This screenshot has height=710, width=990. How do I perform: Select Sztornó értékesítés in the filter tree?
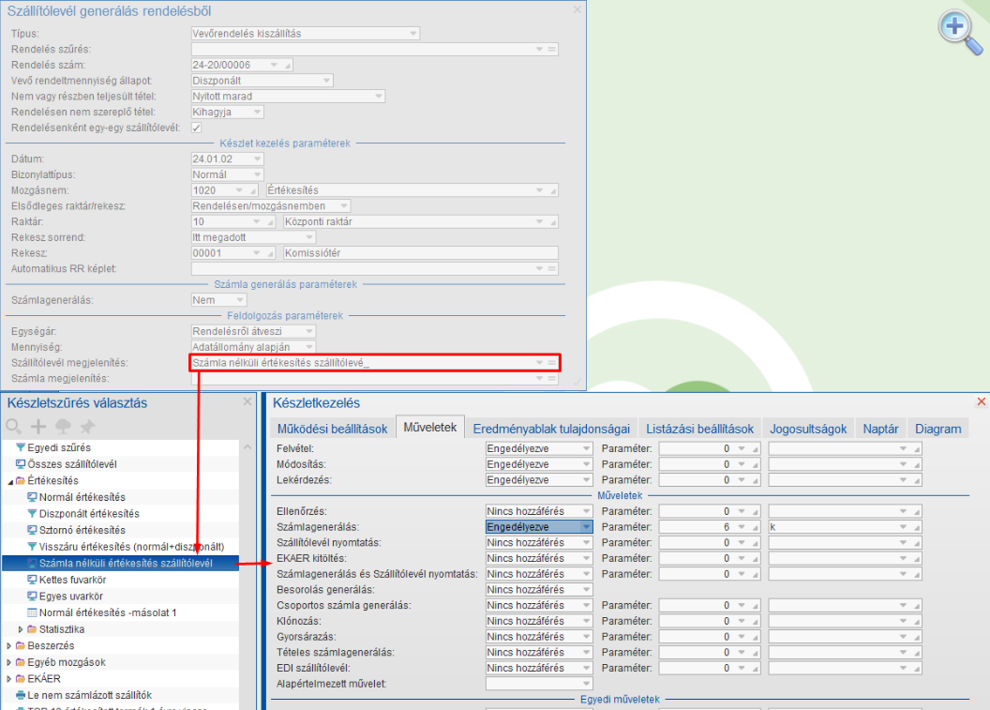pyautogui.click(x=82, y=530)
